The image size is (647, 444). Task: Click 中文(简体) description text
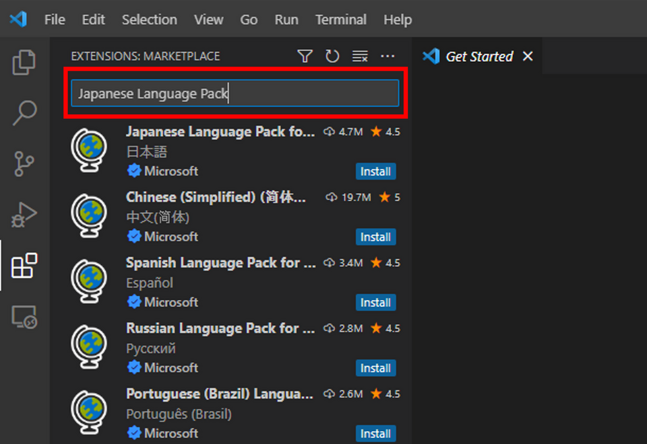point(158,217)
